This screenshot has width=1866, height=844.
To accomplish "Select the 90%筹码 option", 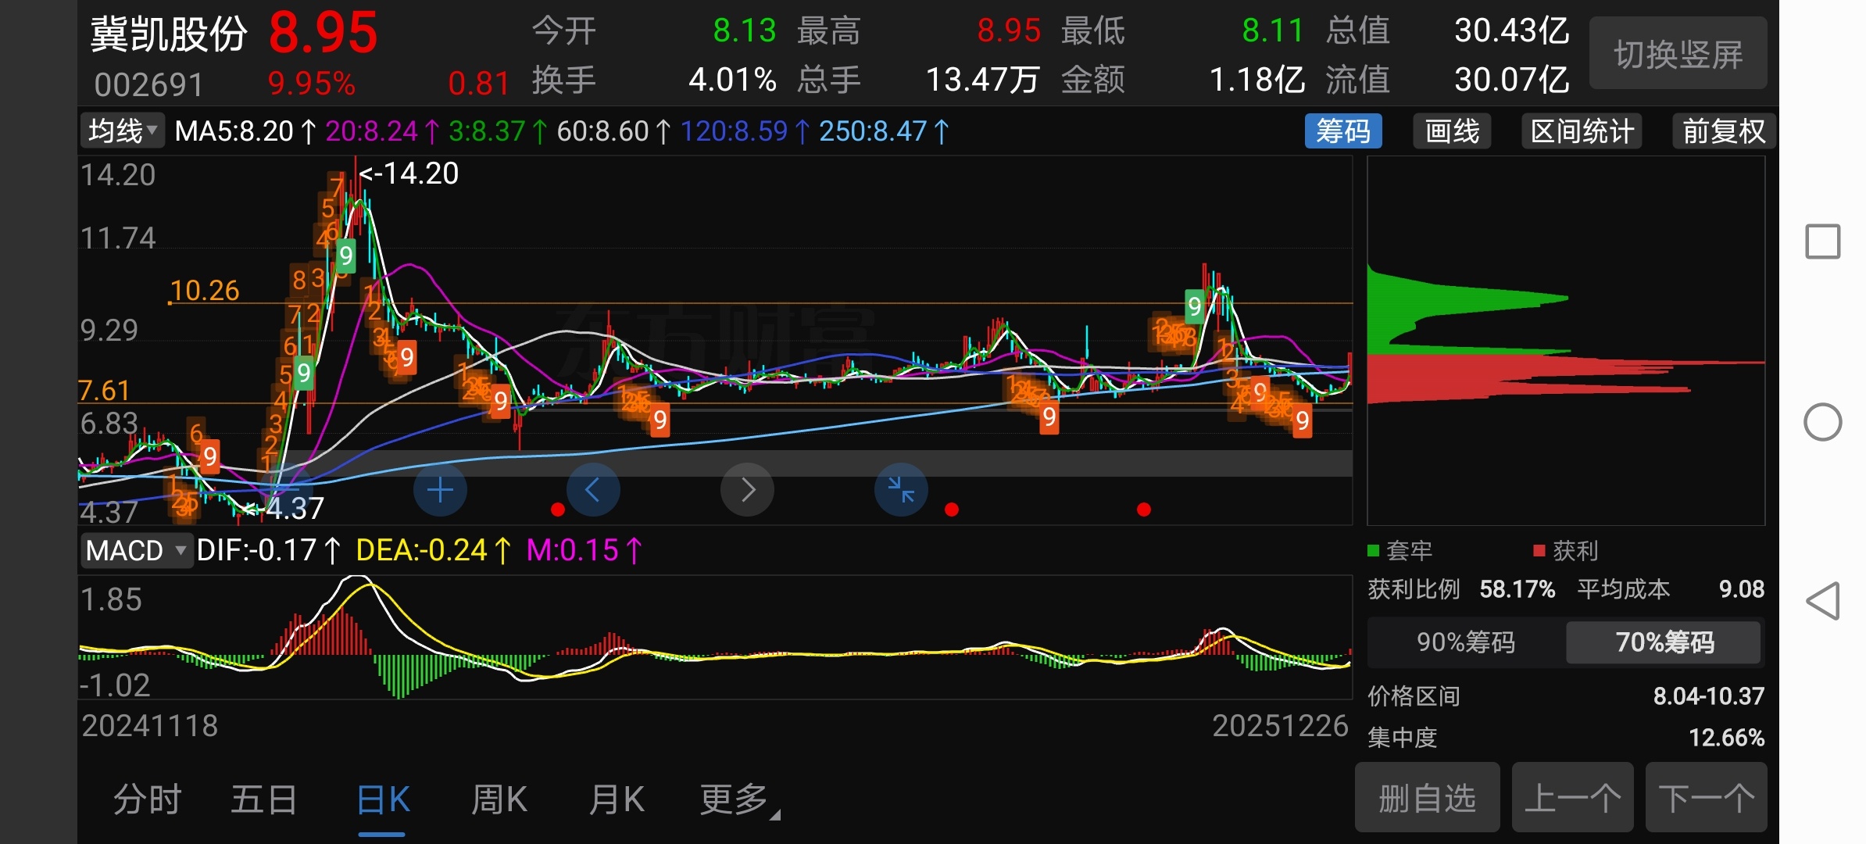I will [1466, 642].
